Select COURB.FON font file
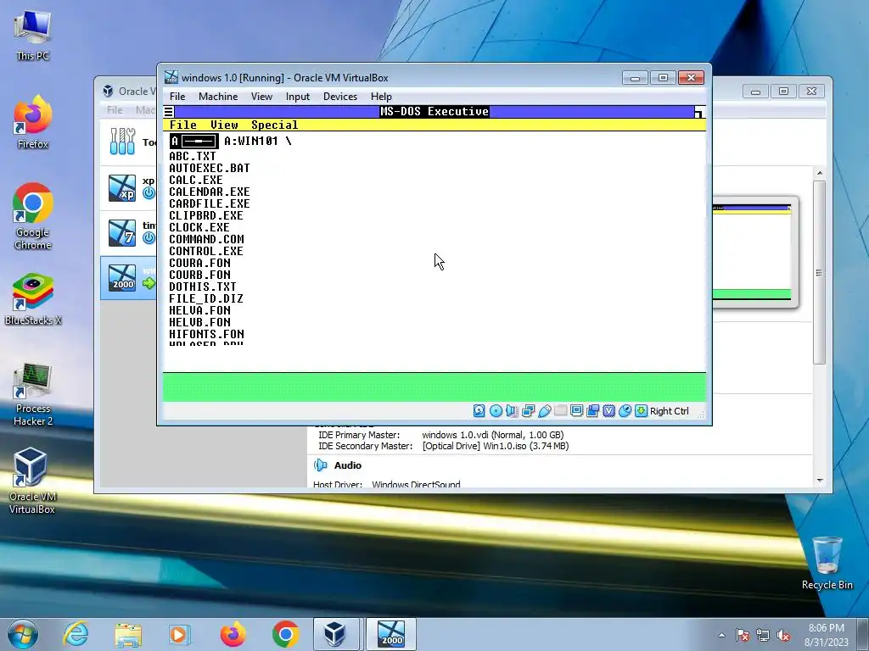 [199, 275]
